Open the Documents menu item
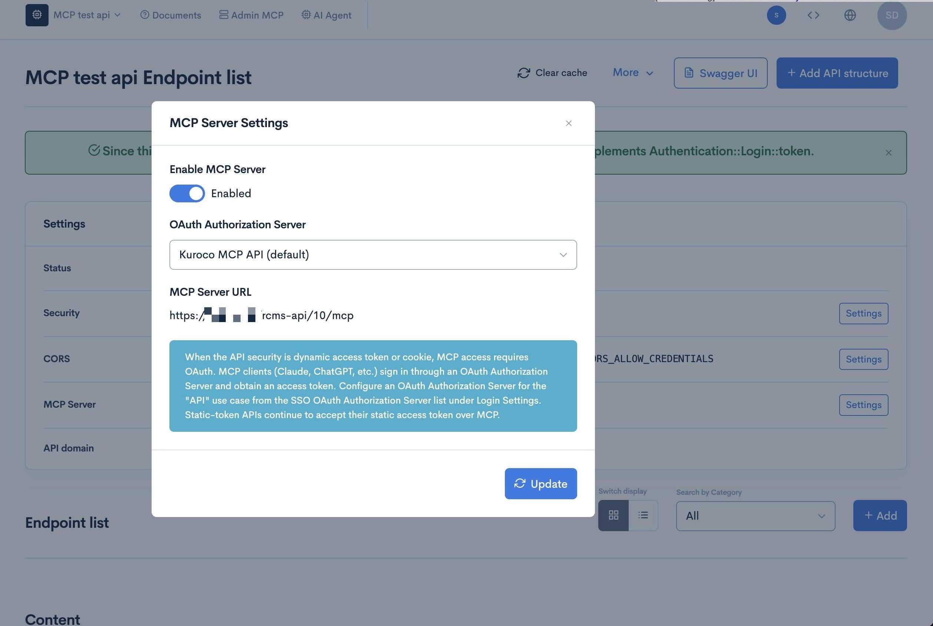This screenshot has height=626, width=933. [x=171, y=15]
